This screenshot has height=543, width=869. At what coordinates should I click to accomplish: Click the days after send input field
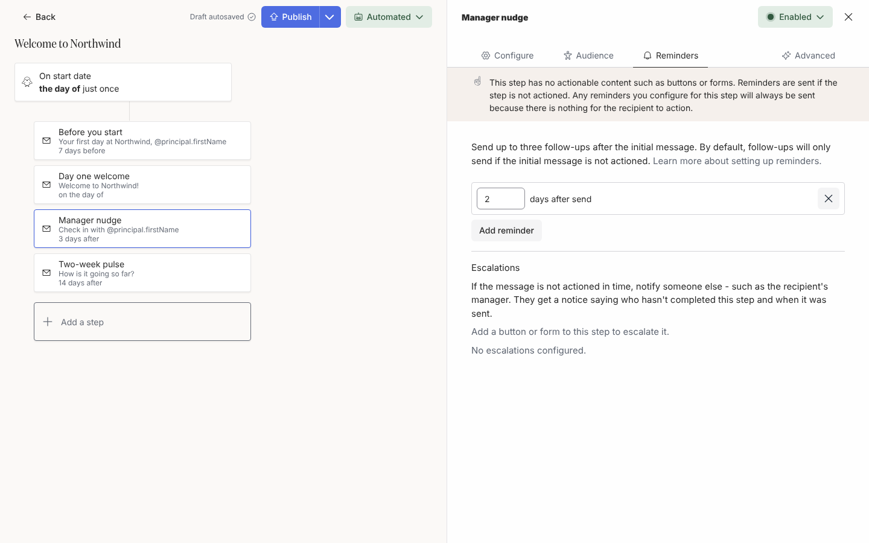[x=501, y=198]
